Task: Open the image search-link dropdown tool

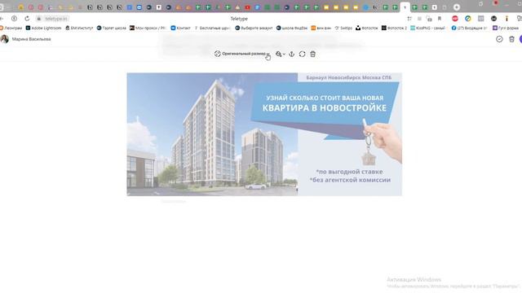Action: pyautogui.click(x=280, y=54)
